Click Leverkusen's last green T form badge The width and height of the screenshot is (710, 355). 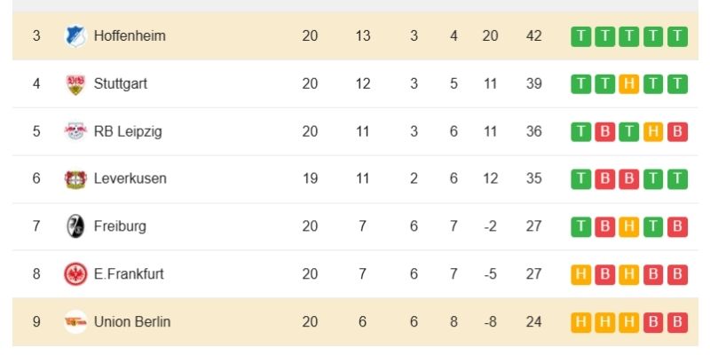(x=677, y=179)
